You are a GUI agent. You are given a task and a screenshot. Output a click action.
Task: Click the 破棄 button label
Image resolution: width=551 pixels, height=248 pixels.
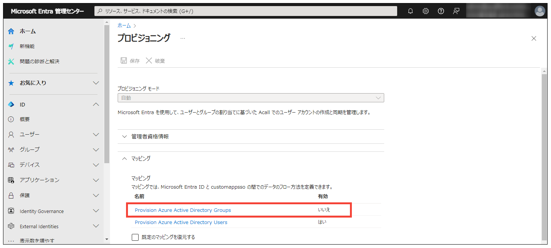[160, 61]
